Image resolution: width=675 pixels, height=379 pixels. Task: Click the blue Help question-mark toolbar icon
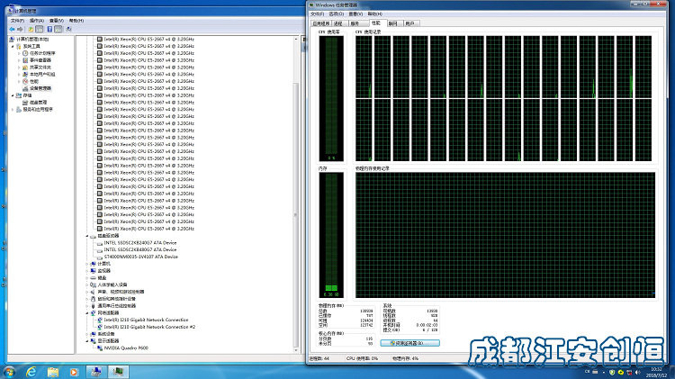(x=49, y=30)
